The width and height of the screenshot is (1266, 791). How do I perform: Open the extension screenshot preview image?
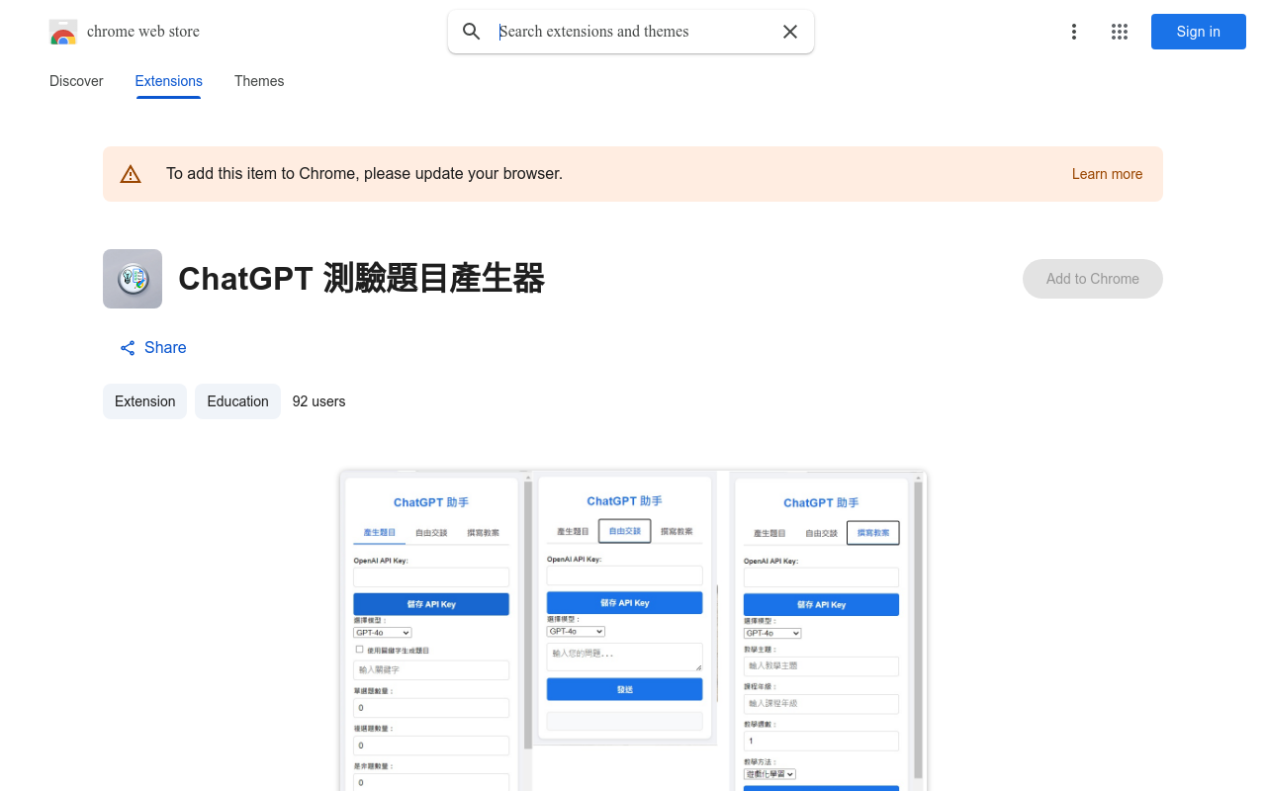(633, 631)
